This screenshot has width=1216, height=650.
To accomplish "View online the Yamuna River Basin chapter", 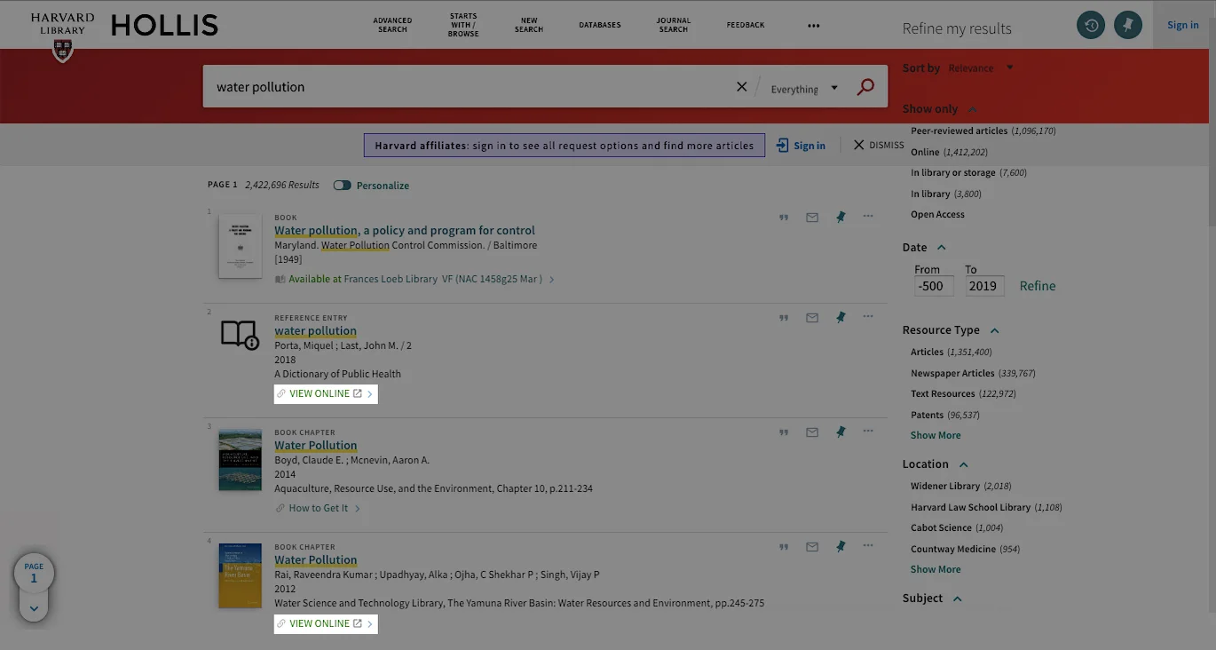I will (327, 623).
